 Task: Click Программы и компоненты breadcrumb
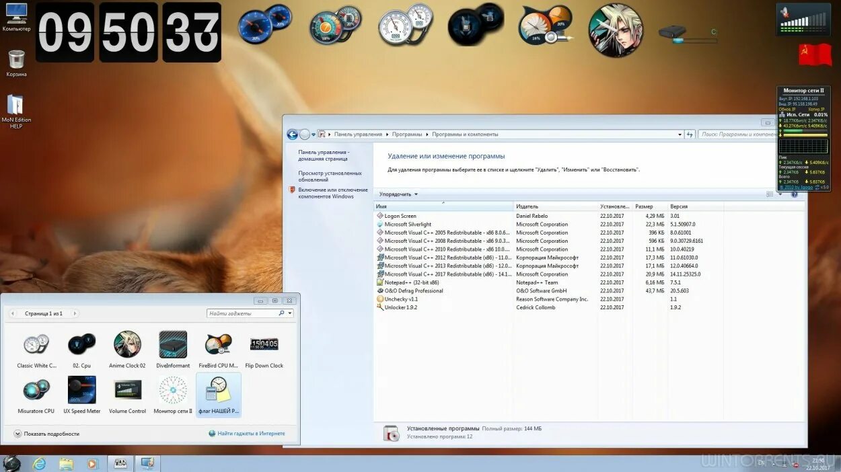(465, 134)
